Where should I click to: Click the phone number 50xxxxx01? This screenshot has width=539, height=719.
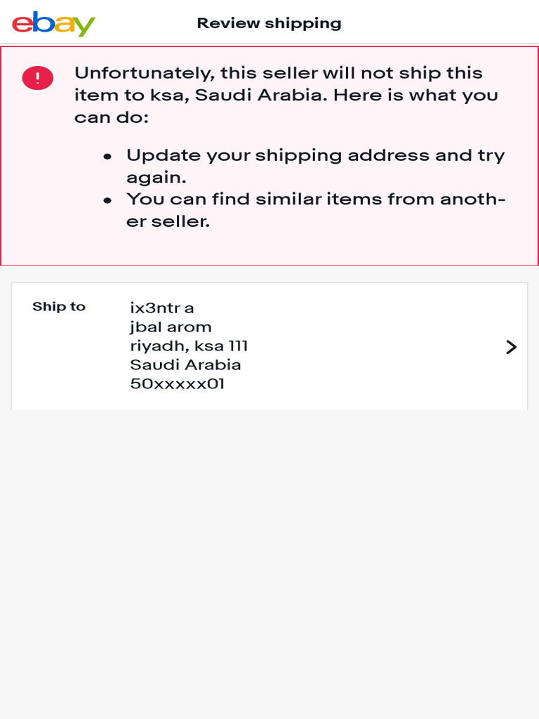(178, 383)
